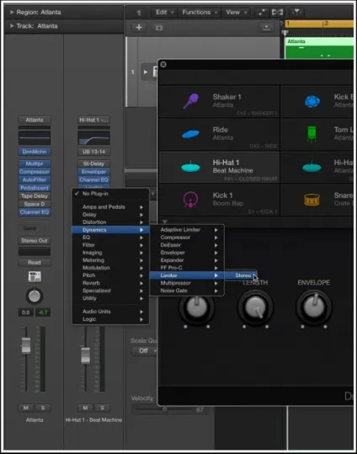
Task: Select the green Atlanta region in timeline
Action: 319,48
